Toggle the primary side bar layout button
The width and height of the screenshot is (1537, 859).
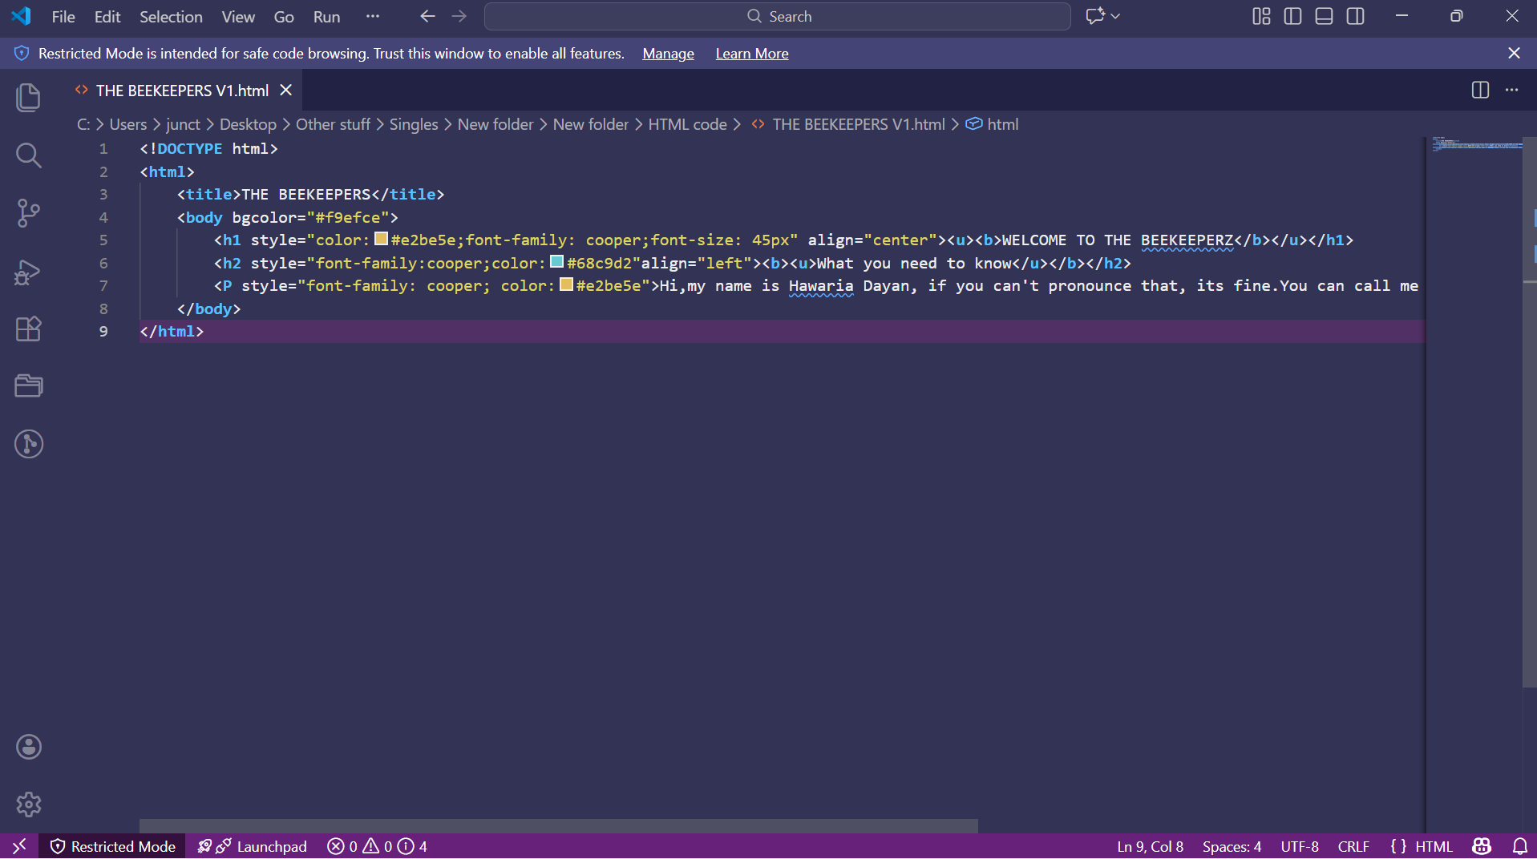pos(1292,17)
